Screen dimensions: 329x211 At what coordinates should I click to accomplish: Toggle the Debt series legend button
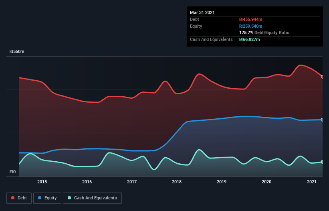tap(19, 198)
